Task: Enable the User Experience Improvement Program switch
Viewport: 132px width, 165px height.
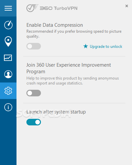Action: (x=34, y=93)
